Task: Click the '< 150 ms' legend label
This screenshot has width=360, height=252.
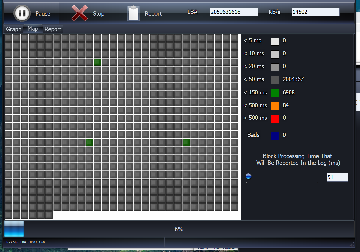Action: point(255,93)
